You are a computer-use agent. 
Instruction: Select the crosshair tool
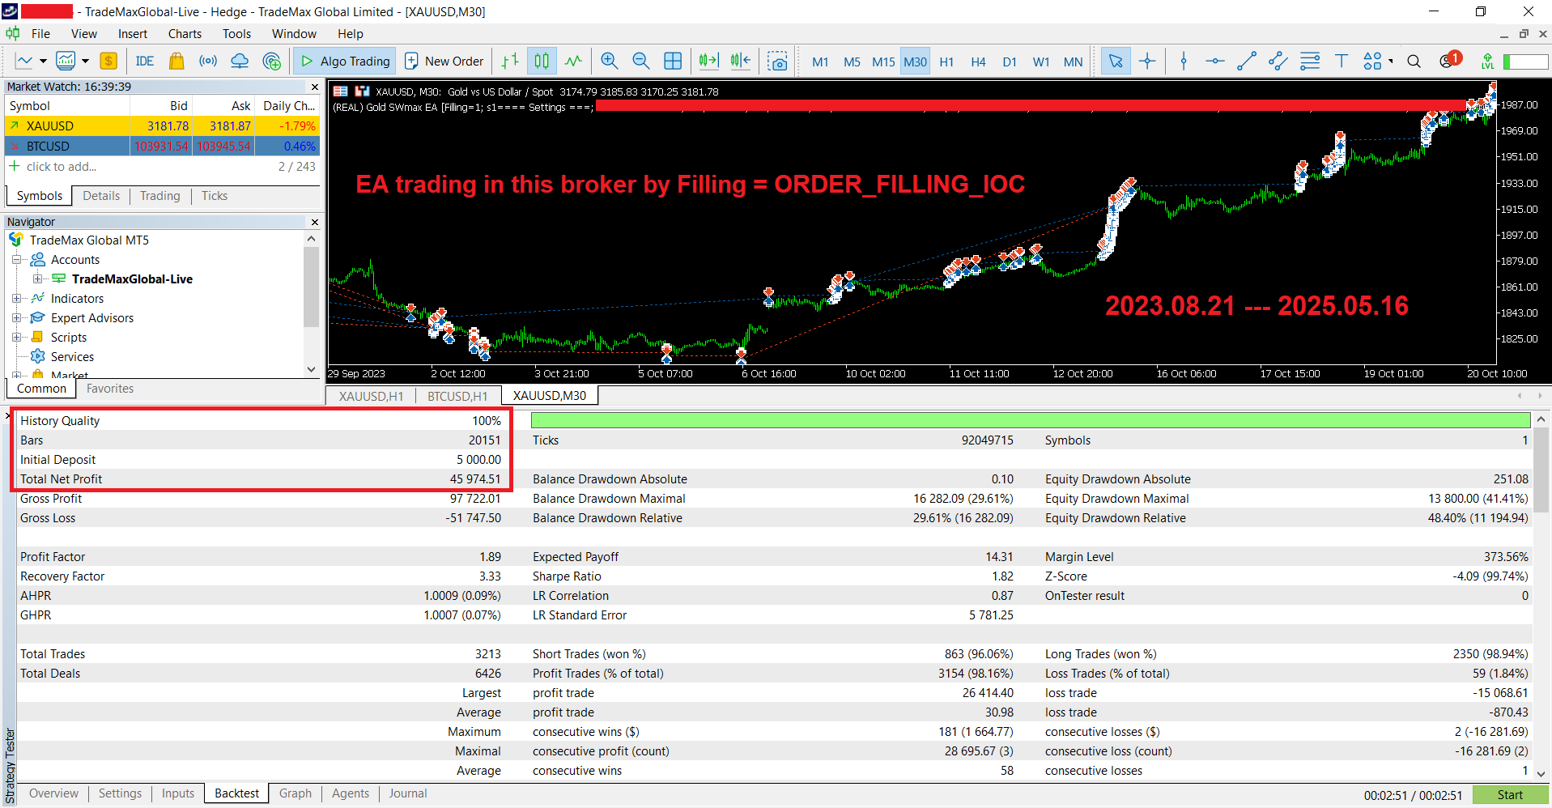pyautogui.click(x=1147, y=61)
